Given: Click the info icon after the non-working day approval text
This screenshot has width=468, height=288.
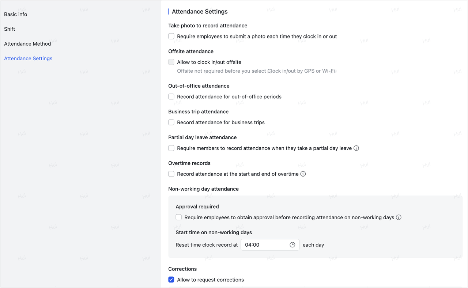Looking at the screenshot, I should point(399,217).
